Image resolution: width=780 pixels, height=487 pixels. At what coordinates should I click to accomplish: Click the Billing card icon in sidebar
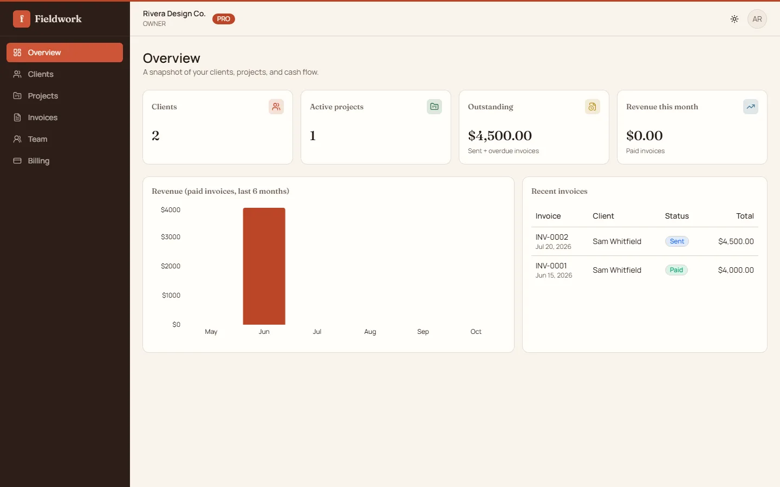tap(17, 161)
